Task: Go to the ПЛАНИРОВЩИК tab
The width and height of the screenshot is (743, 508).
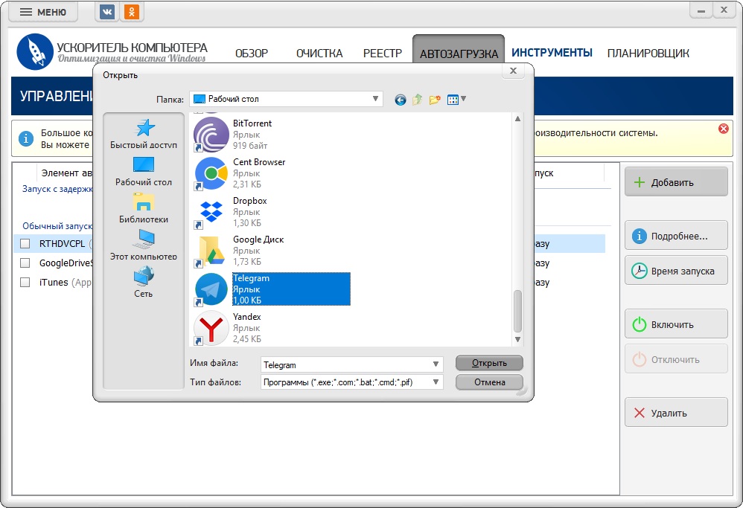Action: pos(648,54)
